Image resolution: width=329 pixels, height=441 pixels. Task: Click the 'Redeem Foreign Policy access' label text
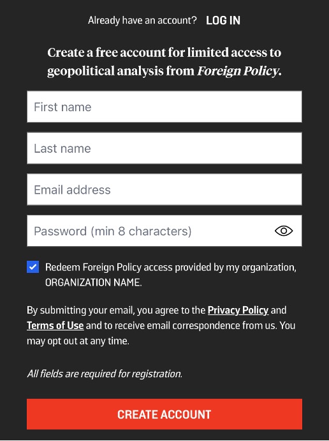coord(108,267)
